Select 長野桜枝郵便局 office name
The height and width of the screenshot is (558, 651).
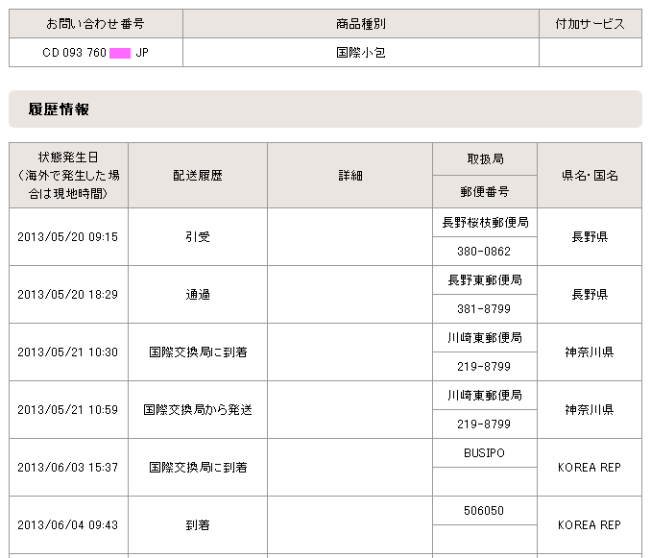pos(485,223)
